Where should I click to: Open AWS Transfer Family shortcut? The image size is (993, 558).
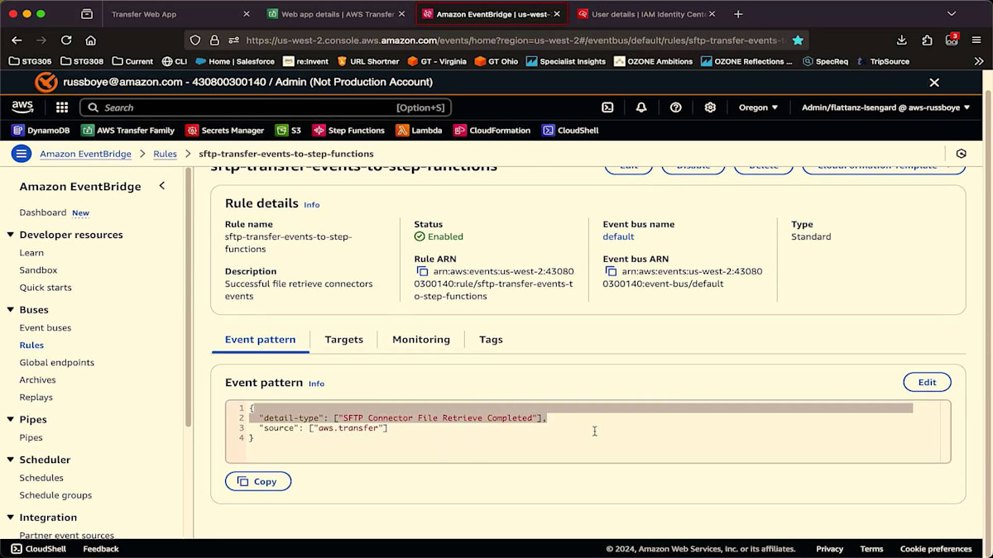point(128,131)
